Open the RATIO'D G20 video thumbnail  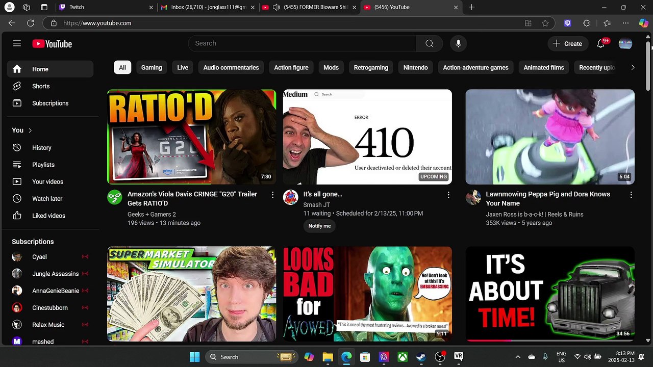pyautogui.click(x=192, y=137)
